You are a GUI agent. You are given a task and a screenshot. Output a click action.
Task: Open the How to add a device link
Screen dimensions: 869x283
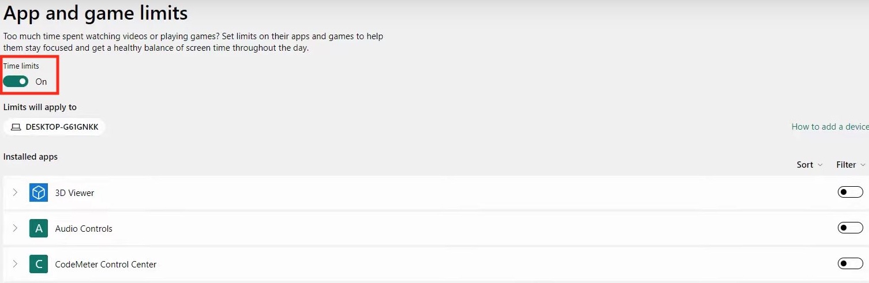pyautogui.click(x=830, y=127)
